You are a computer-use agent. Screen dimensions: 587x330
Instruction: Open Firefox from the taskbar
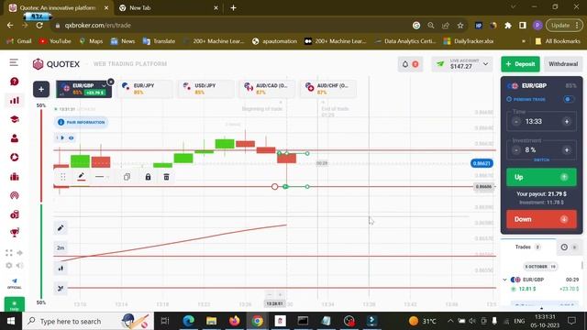(235, 321)
